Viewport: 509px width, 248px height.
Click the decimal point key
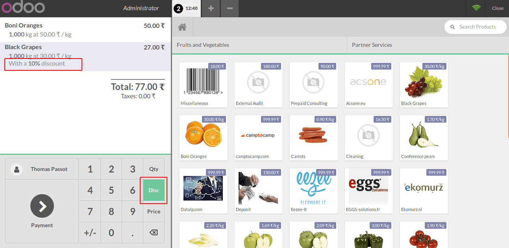(x=133, y=233)
